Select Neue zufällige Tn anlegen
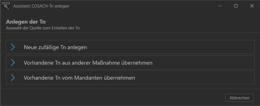260x106 pixels. (x=130, y=47)
